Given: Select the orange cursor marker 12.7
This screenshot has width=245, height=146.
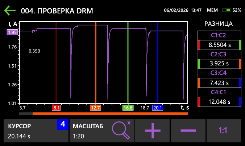Looking at the screenshot, I should [x=96, y=108].
